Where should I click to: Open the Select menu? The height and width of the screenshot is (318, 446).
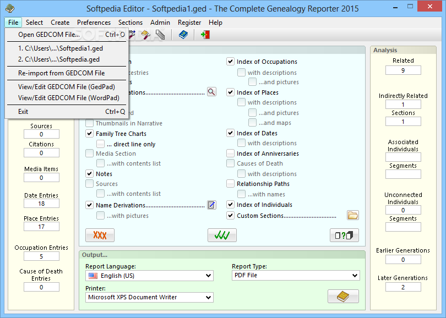[34, 23]
